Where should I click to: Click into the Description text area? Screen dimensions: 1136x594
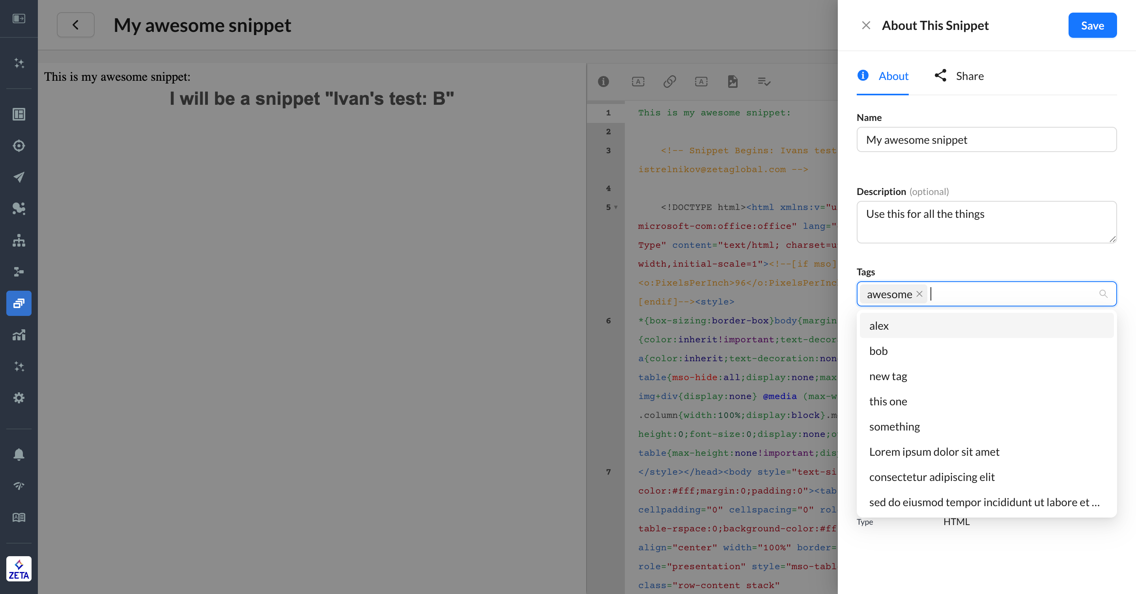coord(986,222)
